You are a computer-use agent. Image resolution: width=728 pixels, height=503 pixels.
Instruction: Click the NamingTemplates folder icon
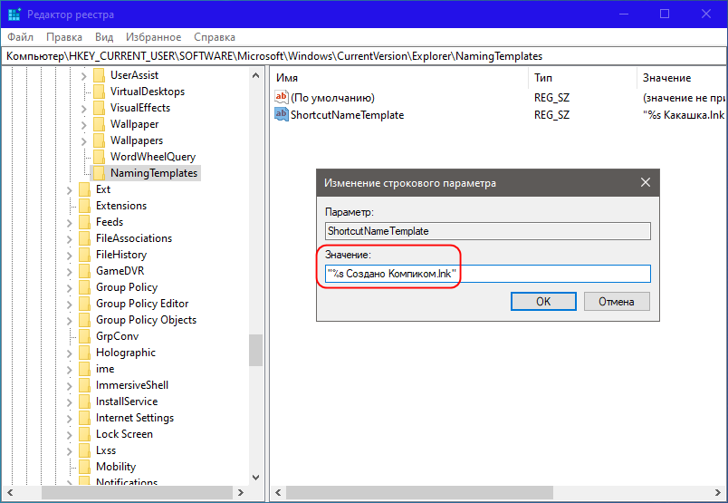[x=99, y=173]
